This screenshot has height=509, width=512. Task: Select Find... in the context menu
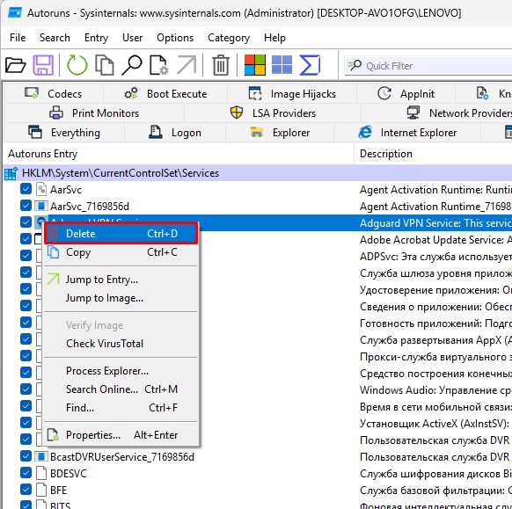pos(121,408)
